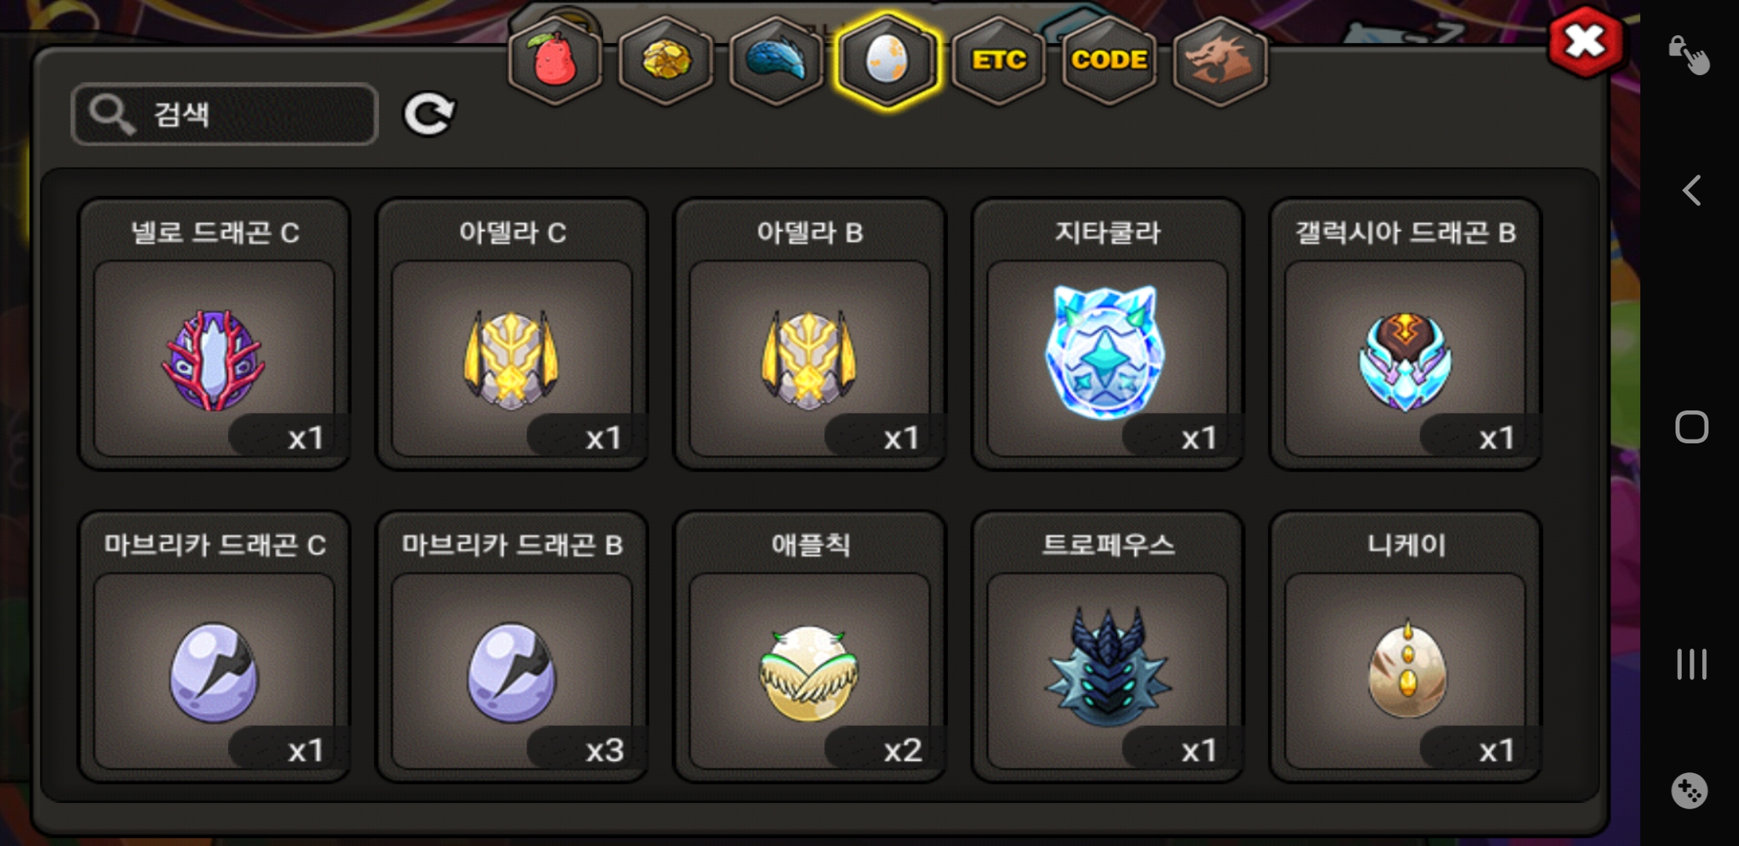Close the inventory with the red X

1585,42
